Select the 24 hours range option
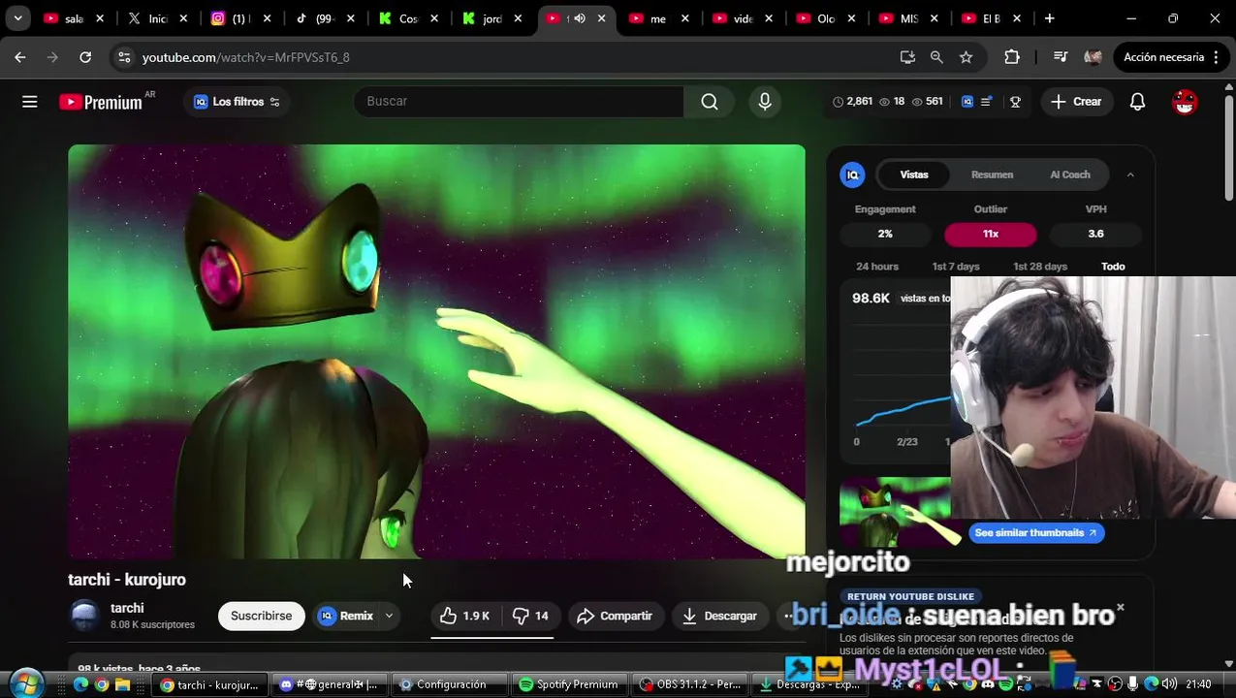 point(877,267)
